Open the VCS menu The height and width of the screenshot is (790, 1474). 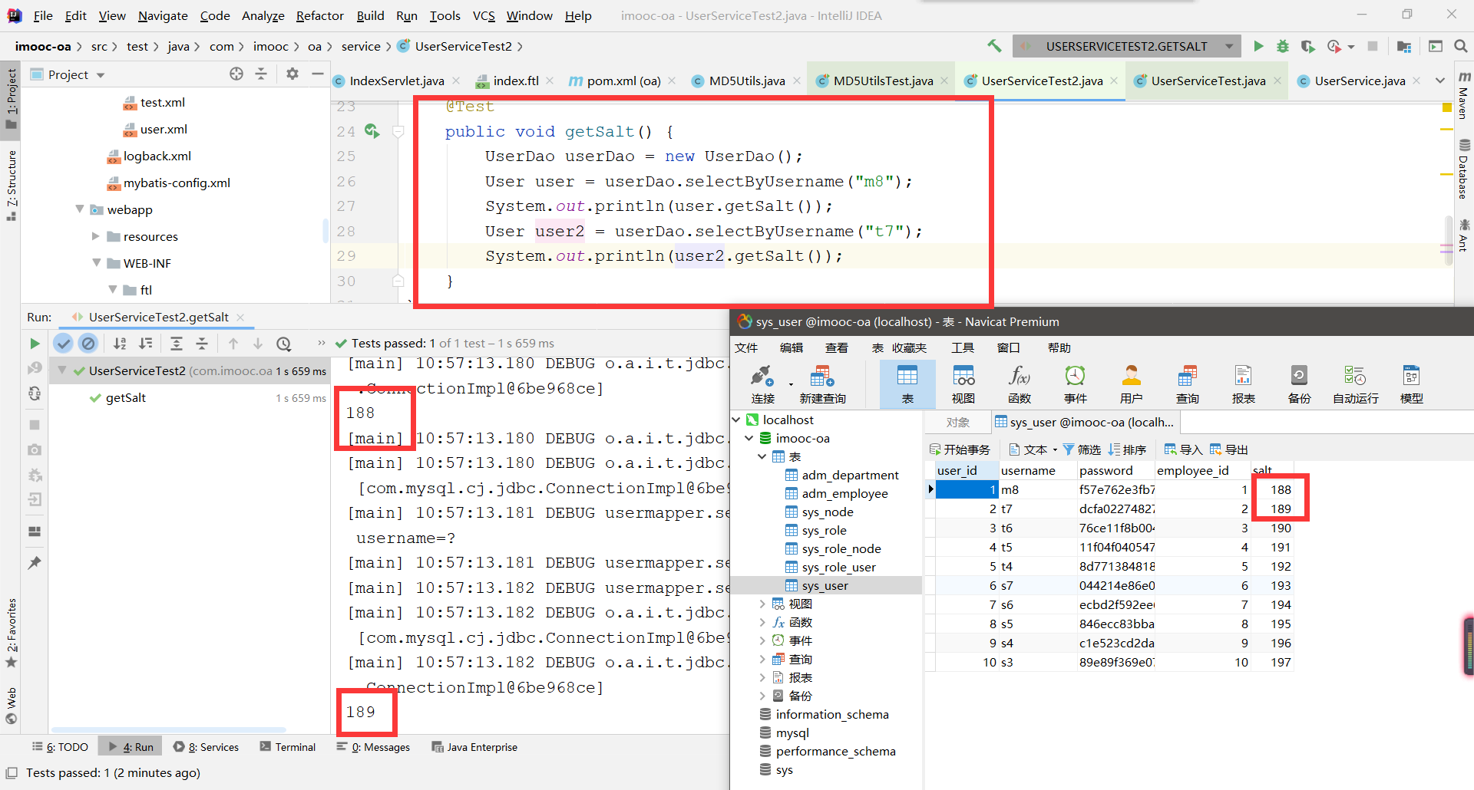pos(484,15)
